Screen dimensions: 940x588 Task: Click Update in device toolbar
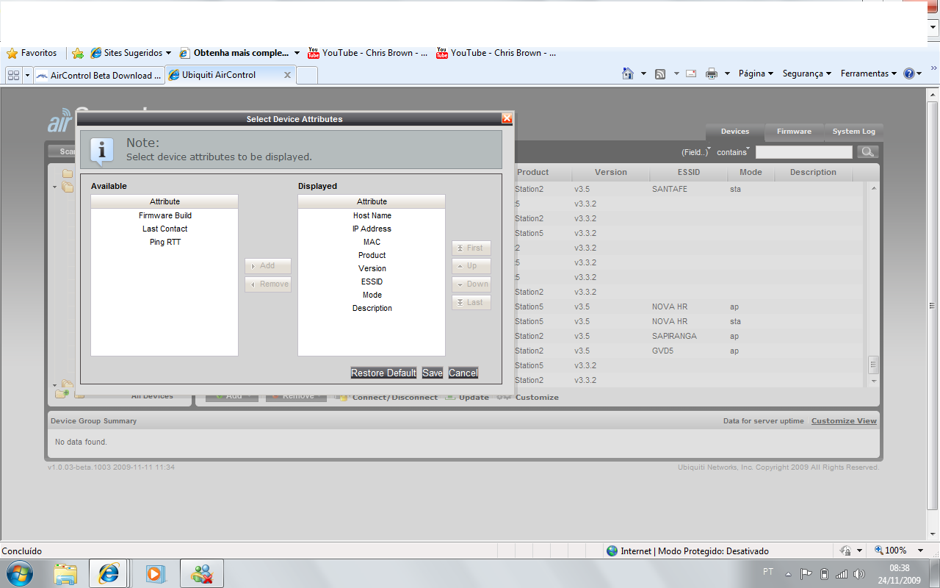467,397
